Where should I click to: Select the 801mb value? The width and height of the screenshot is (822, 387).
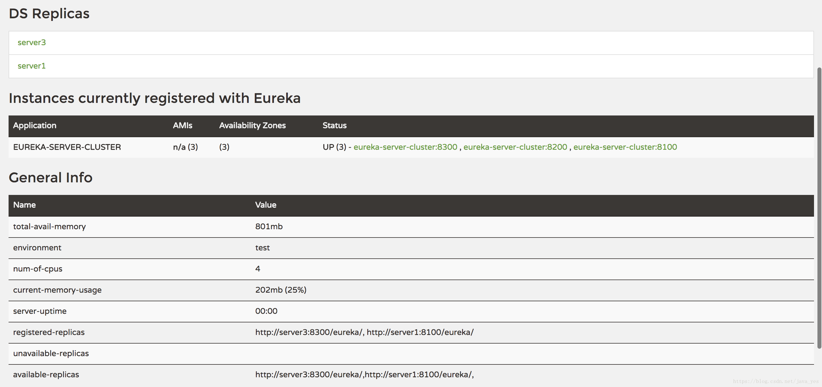pyautogui.click(x=269, y=226)
